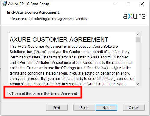
Task: Click the license scrollbar down arrow
Action: click(x=138, y=84)
